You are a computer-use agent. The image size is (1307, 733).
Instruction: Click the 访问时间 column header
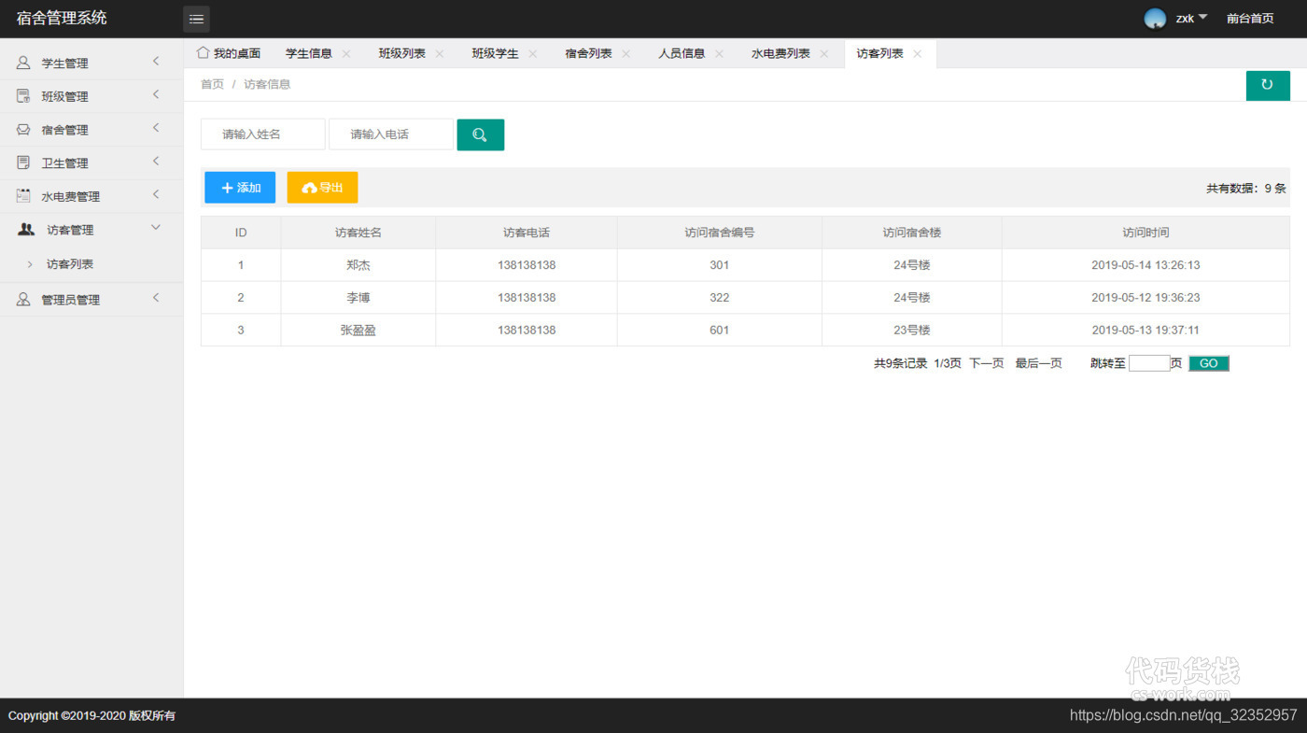tap(1145, 233)
